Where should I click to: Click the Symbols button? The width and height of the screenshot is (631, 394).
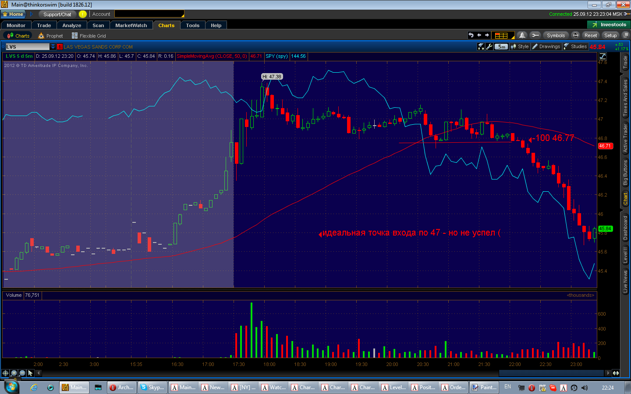pyautogui.click(x=556, y=35)
